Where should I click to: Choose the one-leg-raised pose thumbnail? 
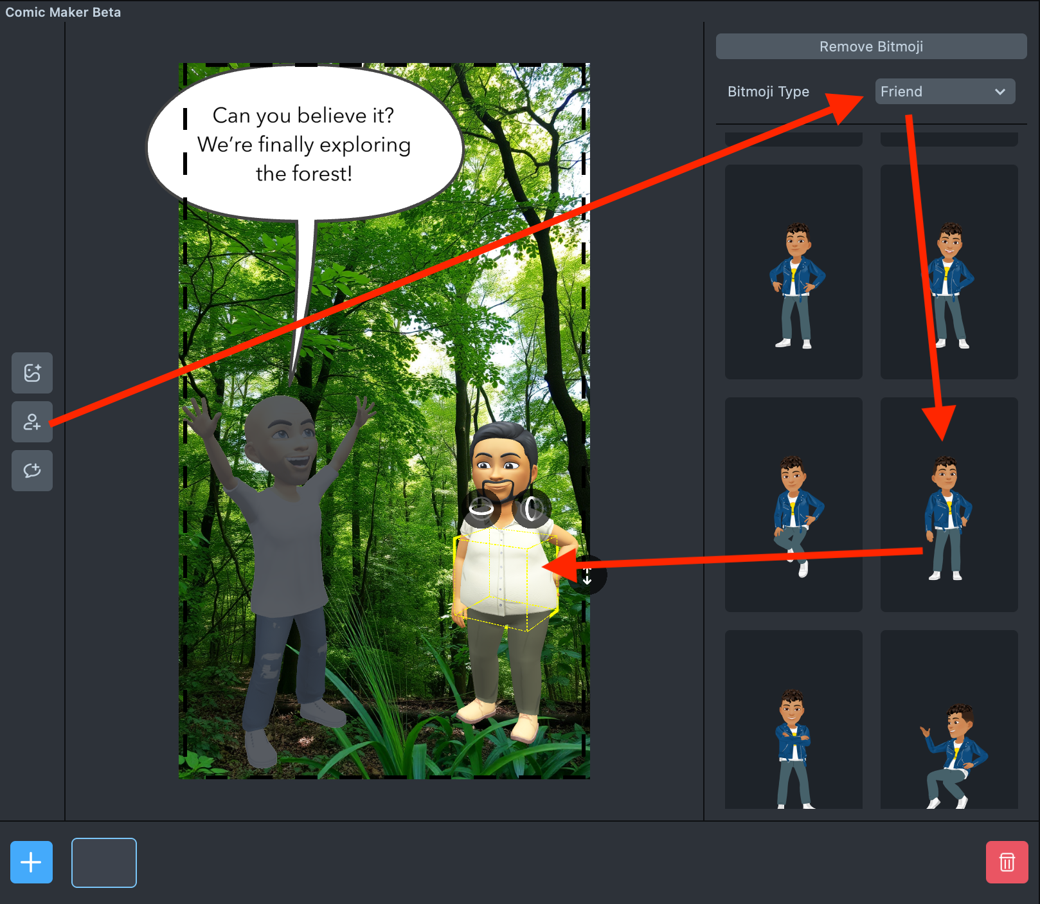tap(793, 505)
